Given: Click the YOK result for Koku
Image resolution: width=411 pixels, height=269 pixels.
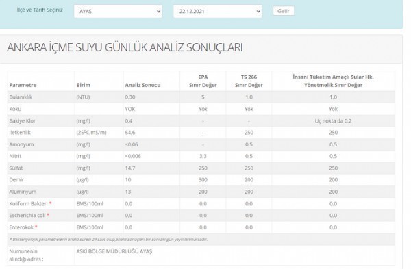Looking at the screenshot, I should (130, 109).
